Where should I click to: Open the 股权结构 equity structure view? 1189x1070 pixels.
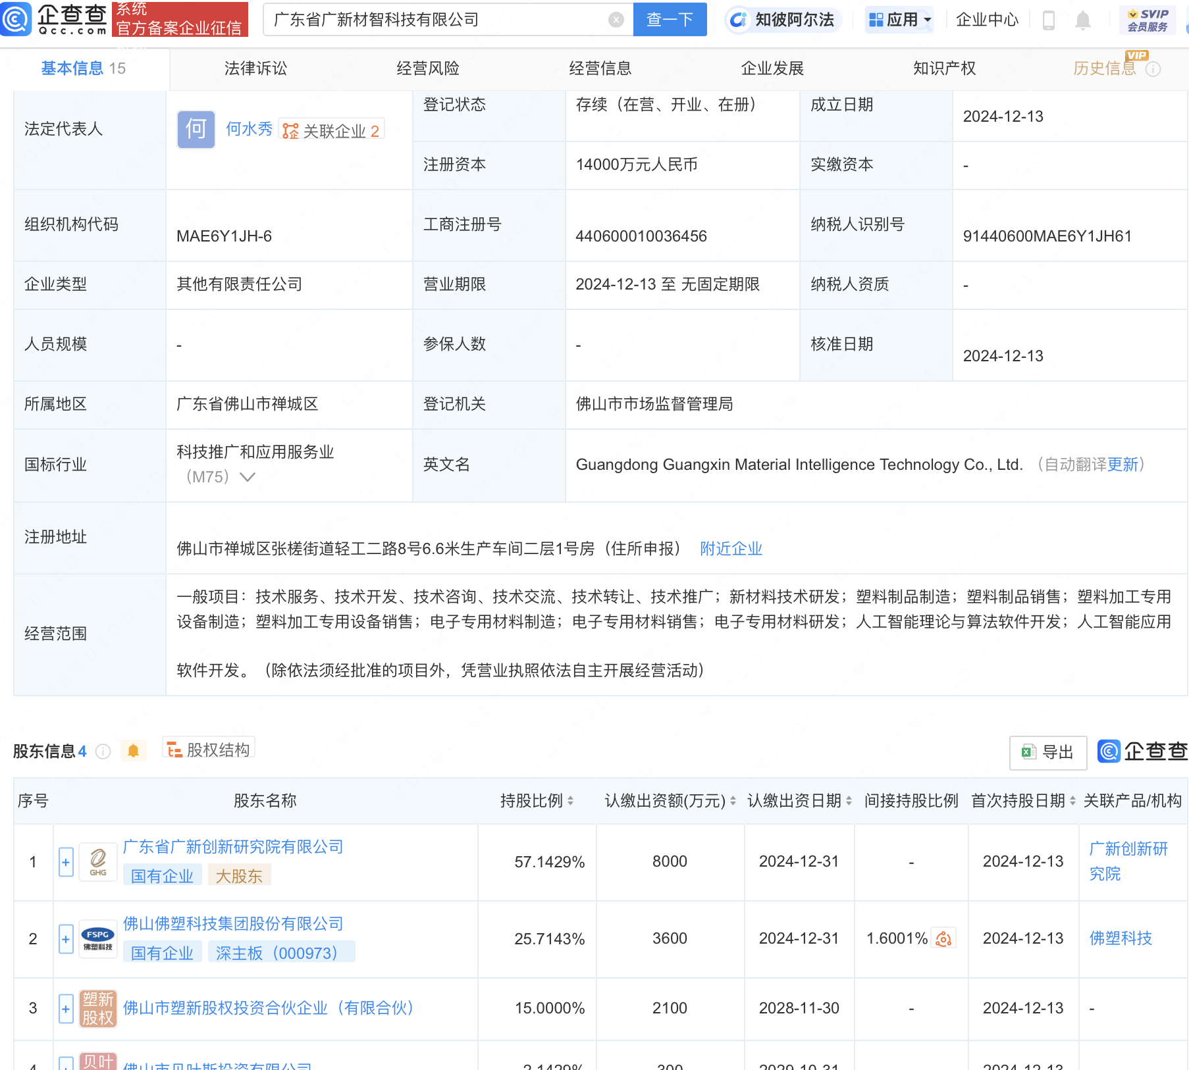pyautogui.click(x=208, y=750)
